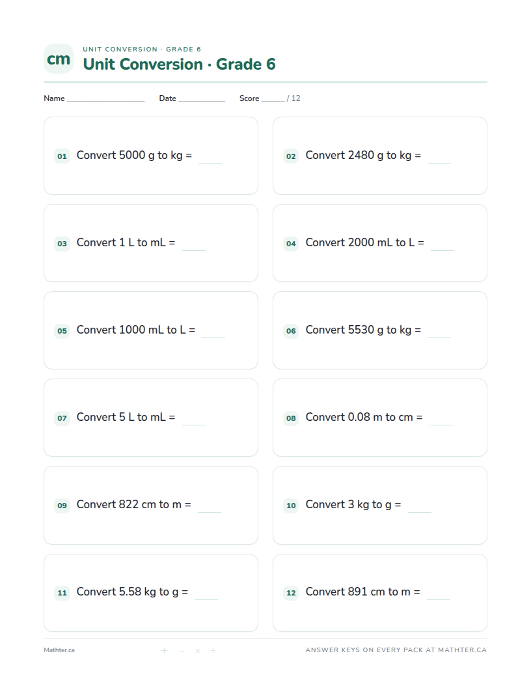The height and width of the screenshot is (688, 531).
Task: Click the question 01 number badge
Action: (62, 156)
